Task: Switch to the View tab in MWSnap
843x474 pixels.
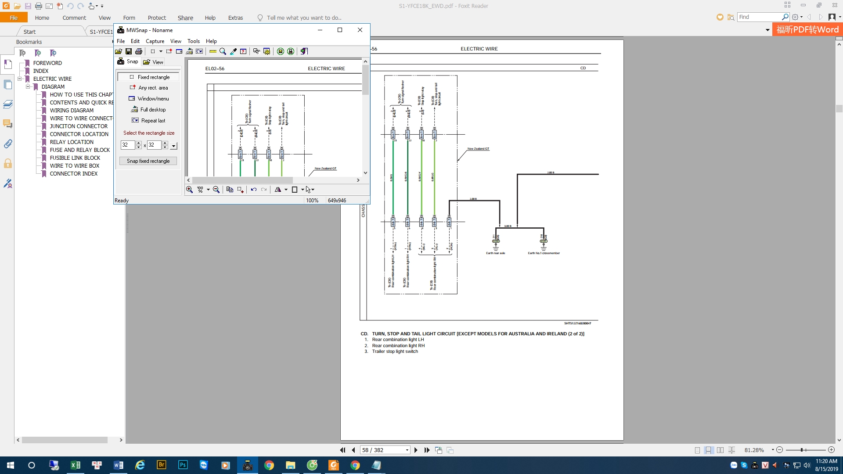Action: point(153,62)
